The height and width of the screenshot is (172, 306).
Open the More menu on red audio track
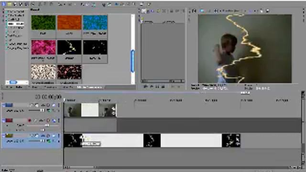coord(59,120)
